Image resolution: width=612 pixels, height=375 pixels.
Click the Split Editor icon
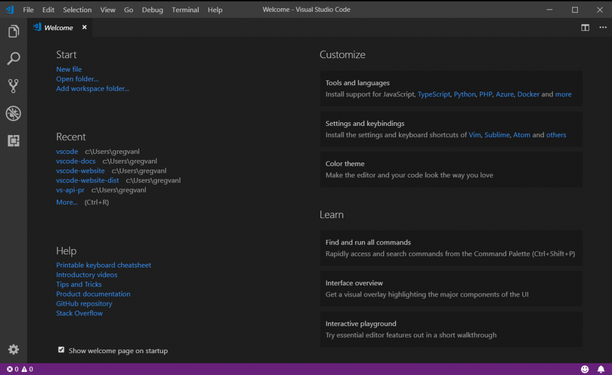tap(585, 28)
